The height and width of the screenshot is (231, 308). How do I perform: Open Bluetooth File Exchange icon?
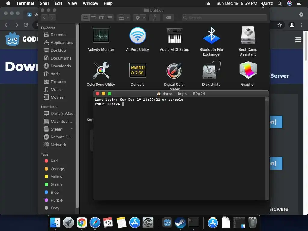[211, 35]
